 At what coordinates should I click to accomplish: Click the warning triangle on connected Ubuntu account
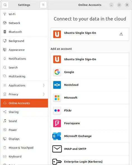click(x=121, y=34)
